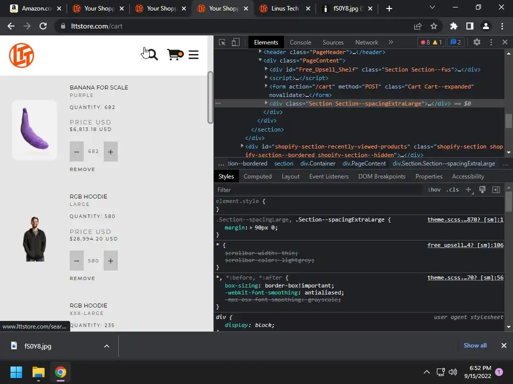Screen dimensions: 513x384
Task: Open the tab search dropdown chevron
Action: tap(432, 7)
